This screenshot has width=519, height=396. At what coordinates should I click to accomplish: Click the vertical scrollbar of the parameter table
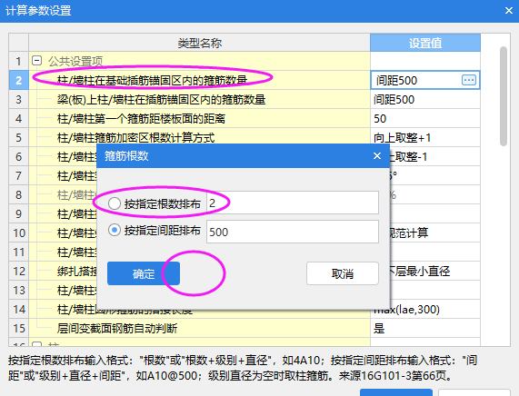(504, 96)
